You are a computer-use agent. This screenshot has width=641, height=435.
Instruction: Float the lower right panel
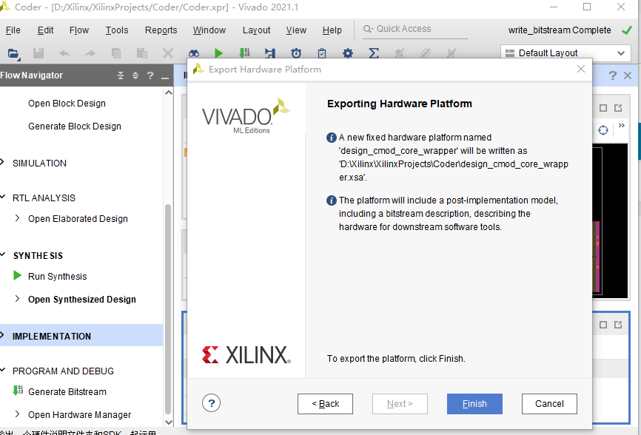[618, 324]
